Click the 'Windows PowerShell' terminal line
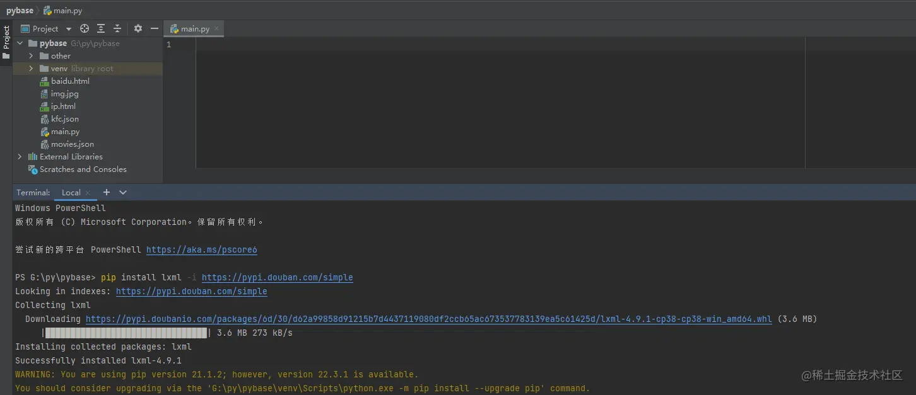 tap(61, 209)
